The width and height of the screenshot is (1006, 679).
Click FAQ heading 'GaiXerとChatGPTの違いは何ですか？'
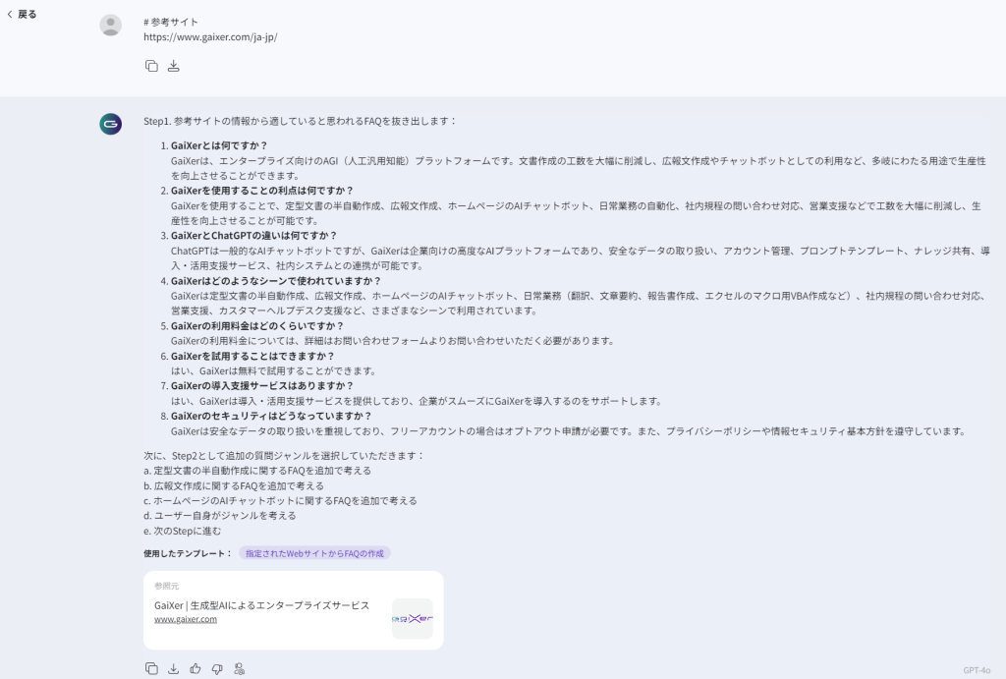tap(253, 236)
